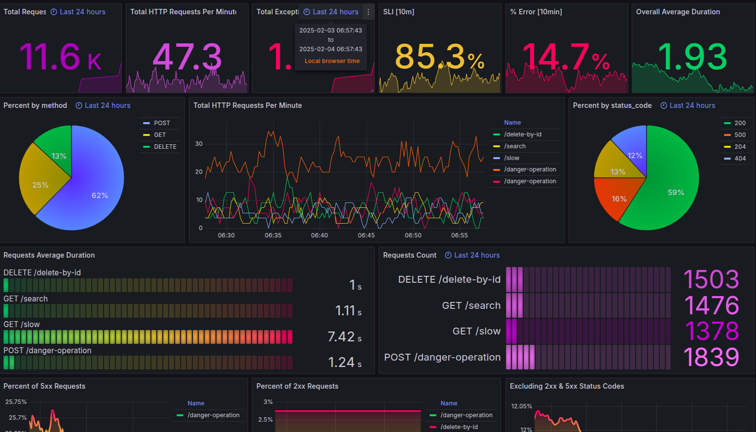
Task: Click Excluding 2xx & 5xx Status Codes title
Action: pyautogui.click(x=567, y=386)
